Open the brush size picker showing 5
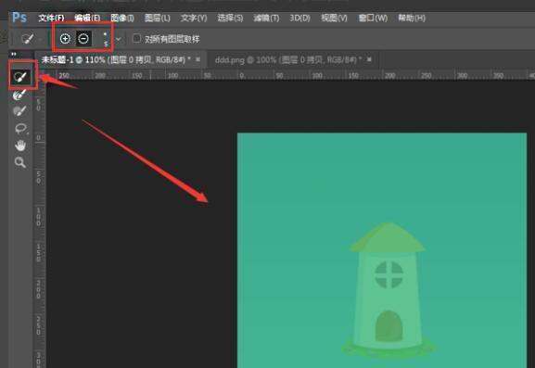The height and width of the screenshot is (368, 535). [106, 39]
